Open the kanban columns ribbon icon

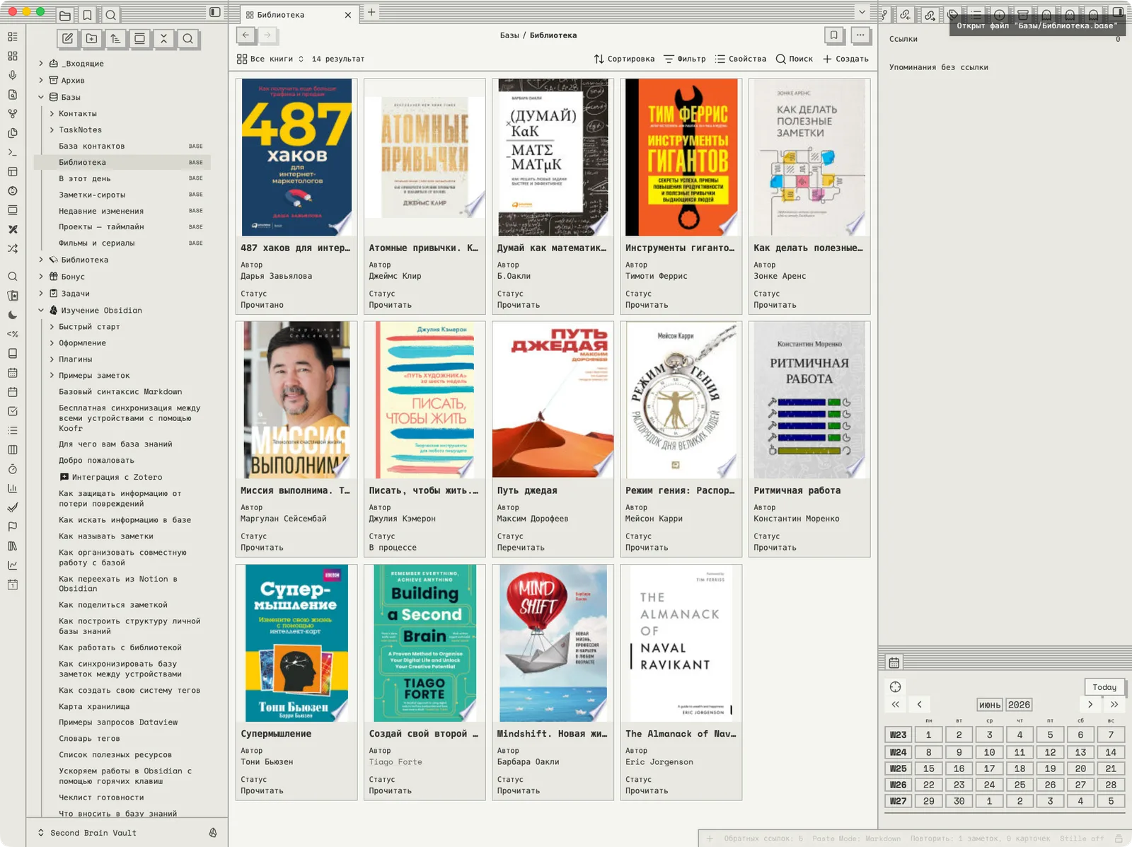(13, 449)
